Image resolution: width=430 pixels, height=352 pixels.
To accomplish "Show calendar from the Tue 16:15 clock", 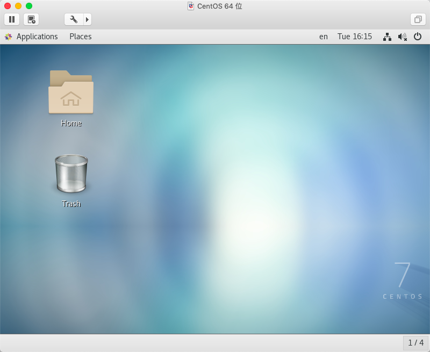I will click(354, 37).
